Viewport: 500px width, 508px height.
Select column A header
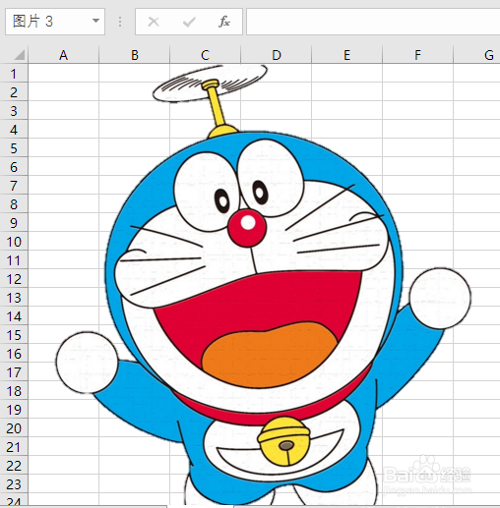64,55
